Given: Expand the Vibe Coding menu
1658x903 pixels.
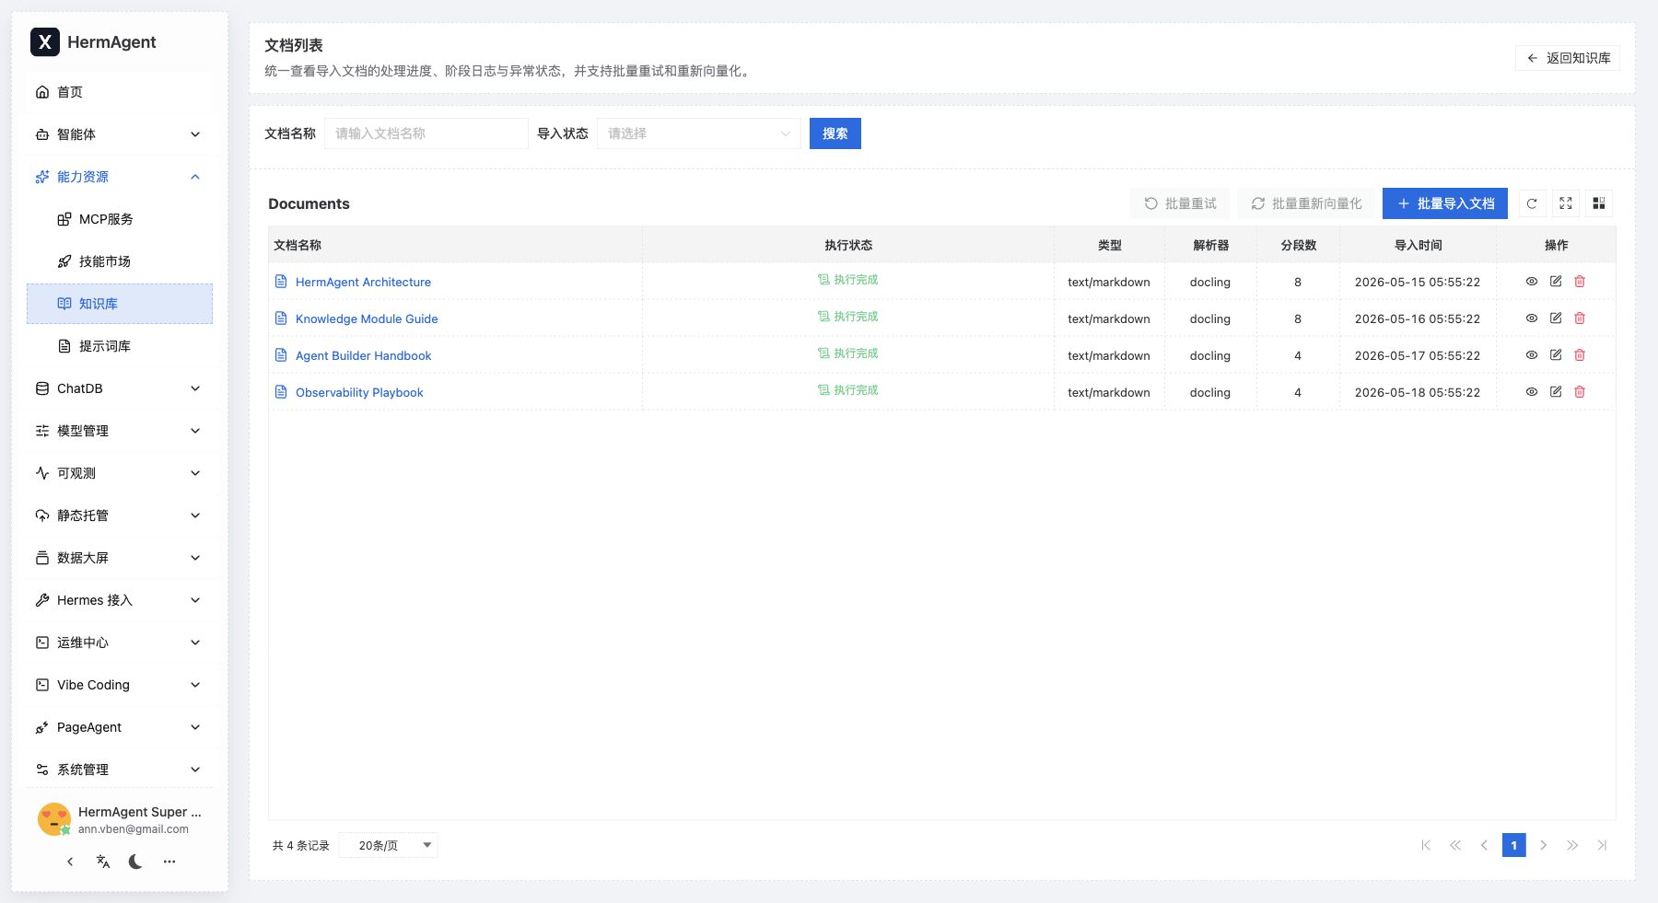Looking at the screenshot, I should pos(120,685).
